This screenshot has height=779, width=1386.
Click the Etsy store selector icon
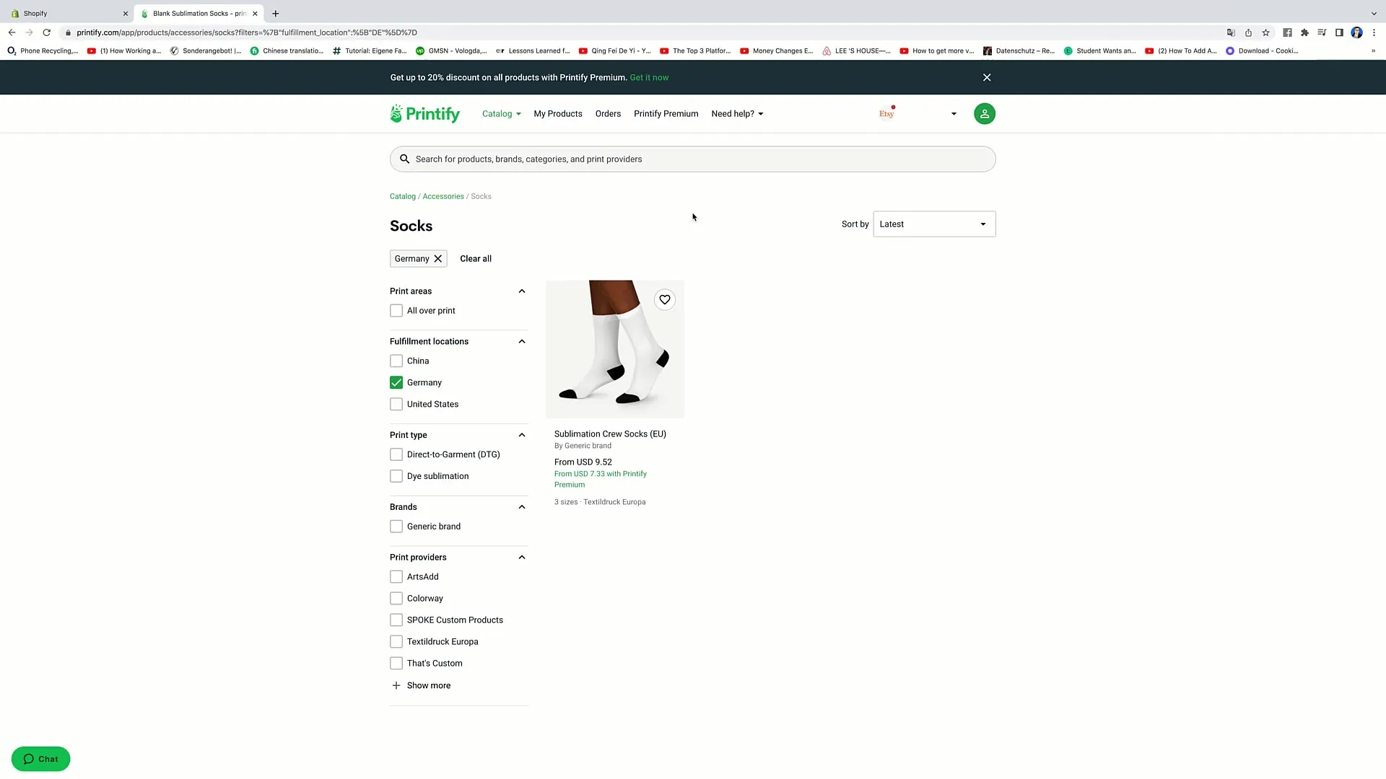point(886,113)
